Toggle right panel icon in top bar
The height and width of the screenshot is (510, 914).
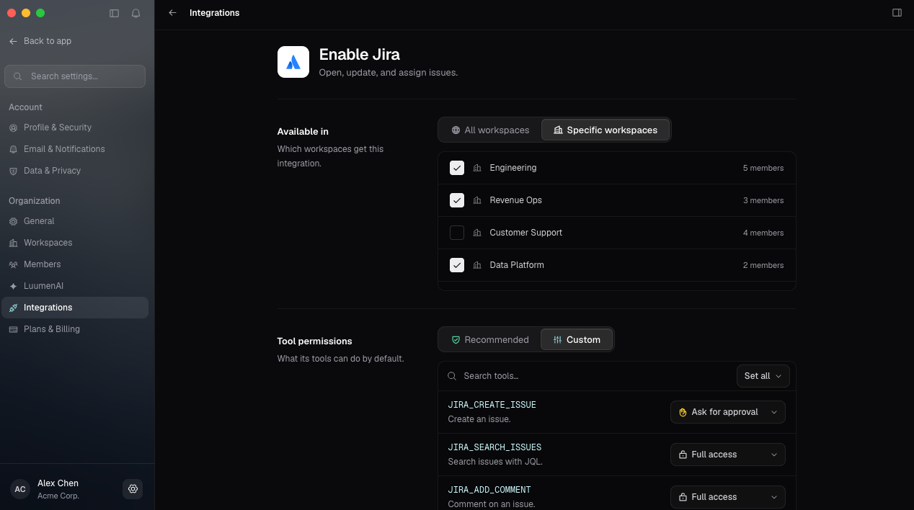(x=897, y=13)
